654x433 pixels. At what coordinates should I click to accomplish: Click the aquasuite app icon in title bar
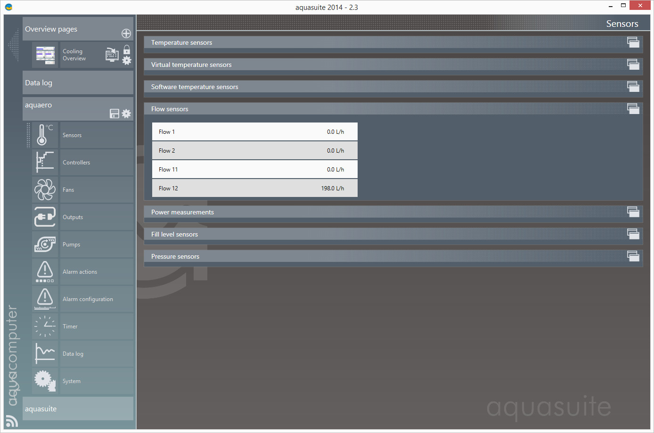point(8,7)
